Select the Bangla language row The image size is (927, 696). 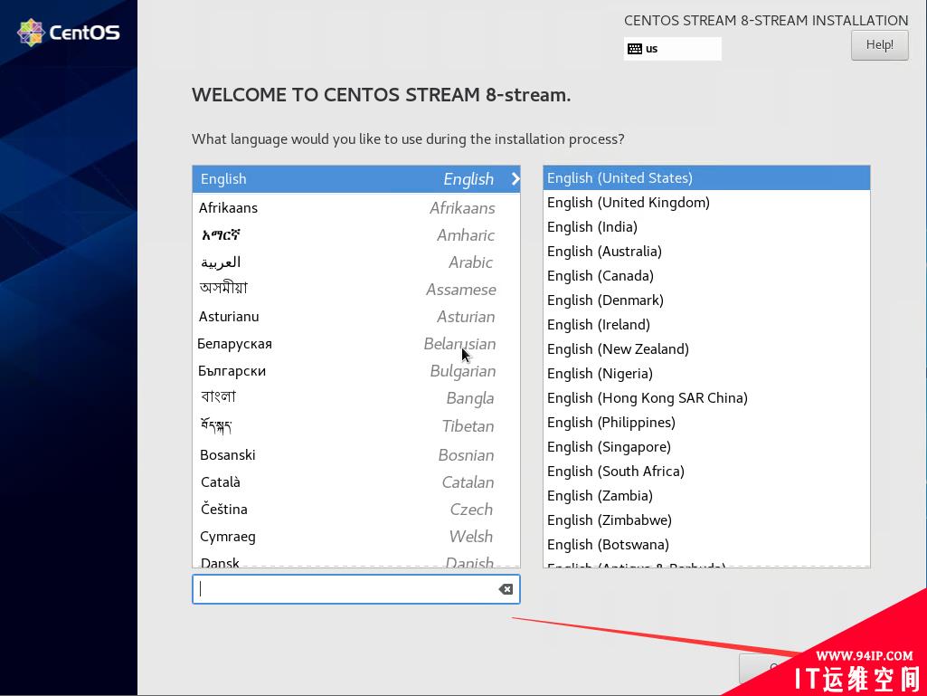(356, 398)
